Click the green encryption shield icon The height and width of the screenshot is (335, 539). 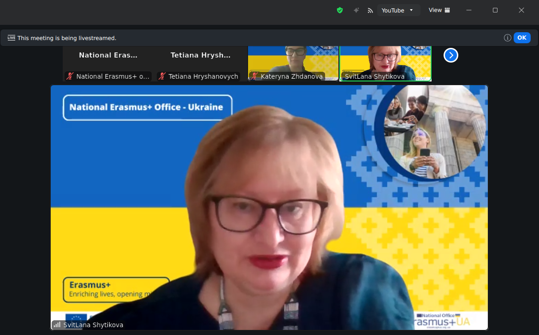click(x=340, y=10)
